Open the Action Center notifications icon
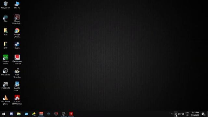This screenshot has height=117, width=208. (x=203, y=114)
